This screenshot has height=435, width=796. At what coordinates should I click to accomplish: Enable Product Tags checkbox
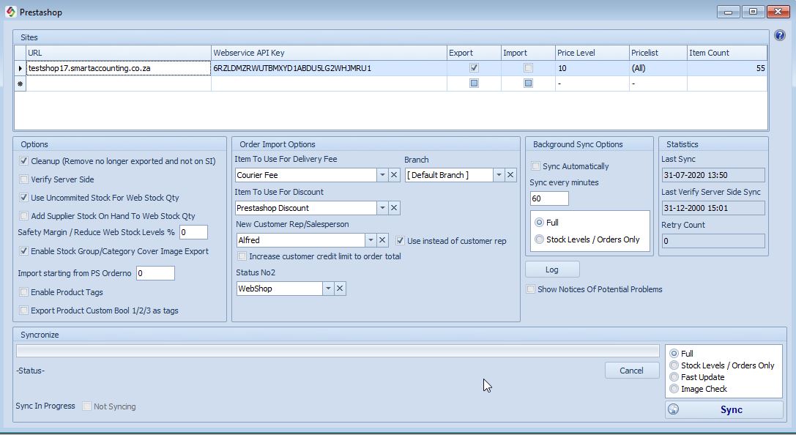(x=24, y=292)
